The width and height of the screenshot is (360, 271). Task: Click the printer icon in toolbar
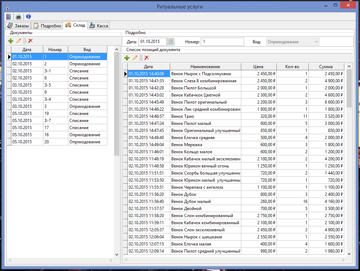18,16
